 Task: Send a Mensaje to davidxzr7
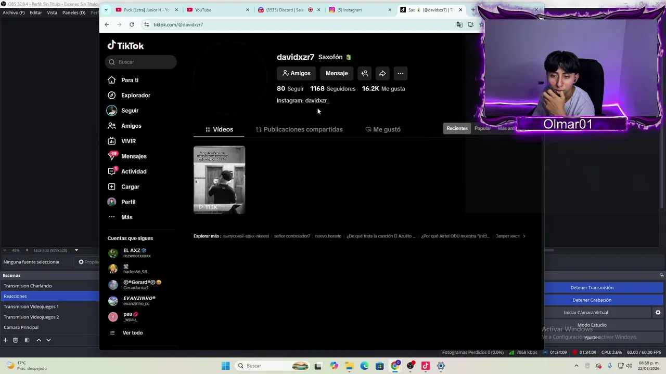pos(337,73)
